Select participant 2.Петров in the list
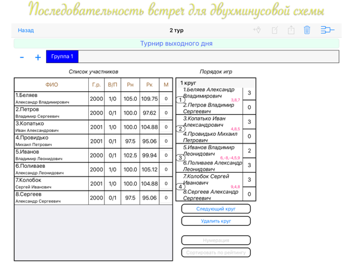 point(51,113)
